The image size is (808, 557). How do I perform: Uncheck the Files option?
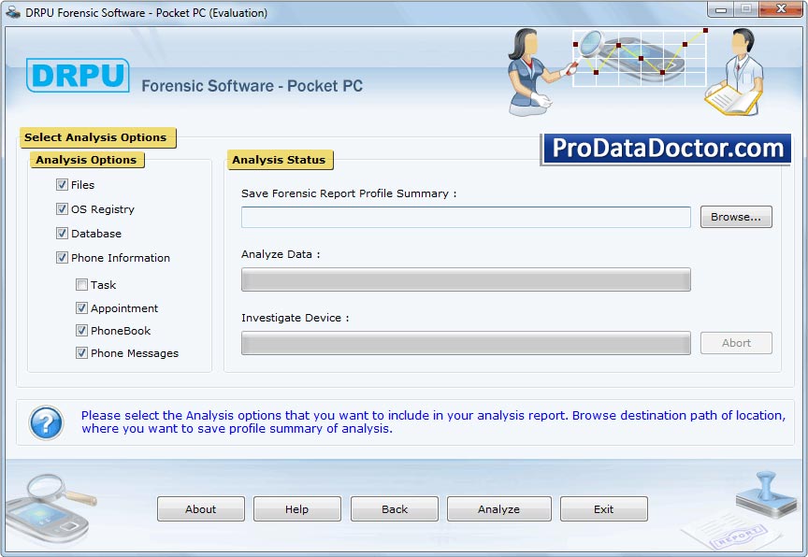tap(61, 185)
